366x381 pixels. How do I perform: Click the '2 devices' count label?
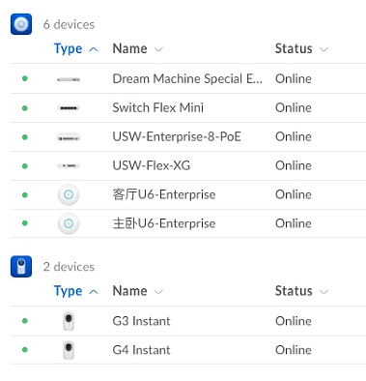[x=69, y=267]
